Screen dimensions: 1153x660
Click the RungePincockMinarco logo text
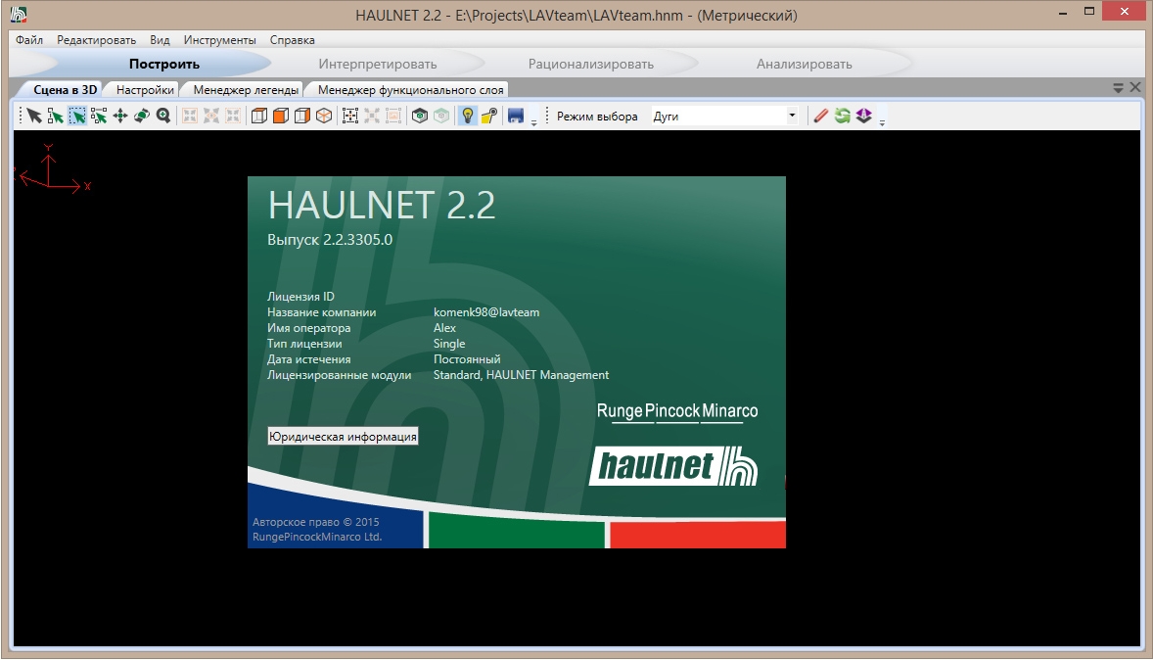[x=677, y=410]
